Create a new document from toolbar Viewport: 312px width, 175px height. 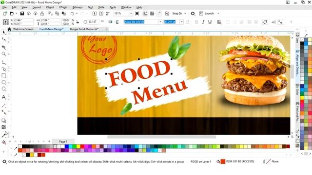click(x=5, y=14)
